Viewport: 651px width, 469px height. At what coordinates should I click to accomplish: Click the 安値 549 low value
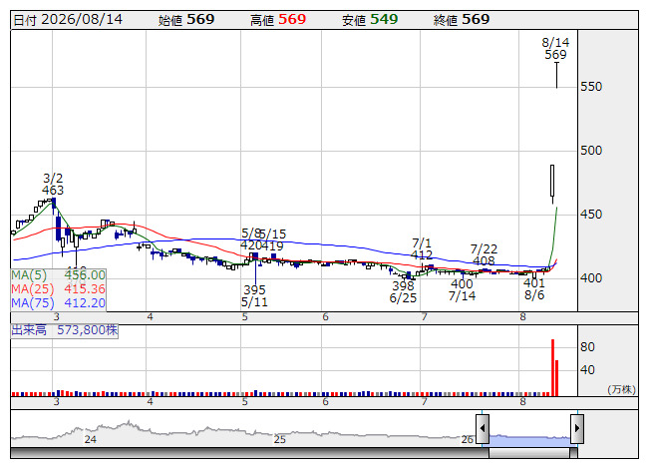click(x=370, y=20)
